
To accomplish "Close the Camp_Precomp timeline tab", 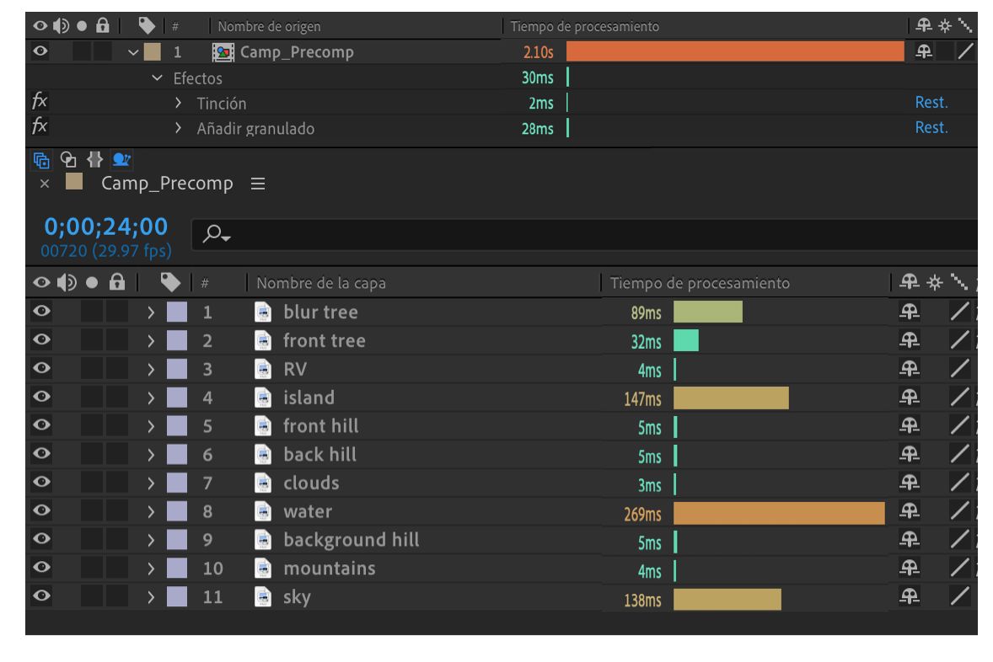I will 45,184.
